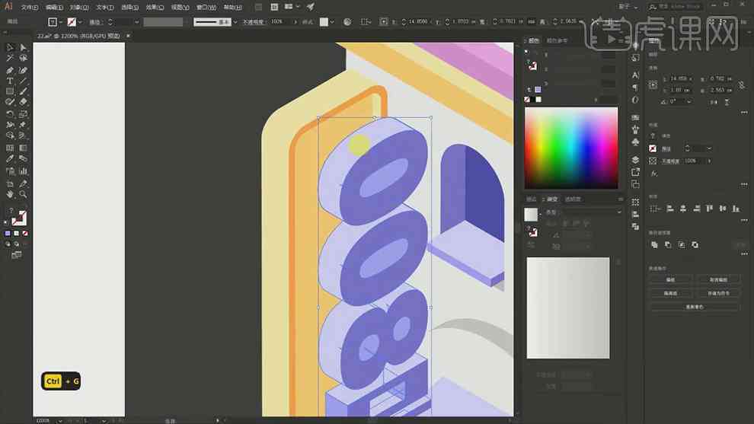Select the Rotate tool
Viewport: 754px width, 424px height.
pyautogui.click(x=10, y=114)
